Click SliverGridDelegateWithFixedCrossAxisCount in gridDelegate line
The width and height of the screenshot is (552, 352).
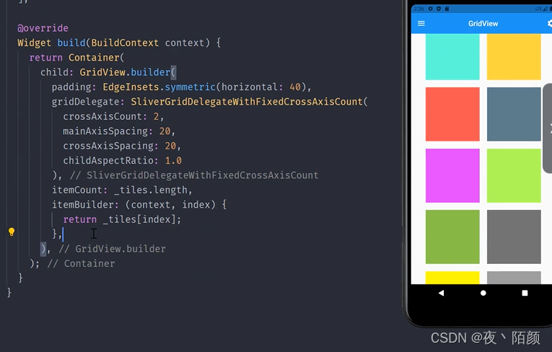point(247,102)
